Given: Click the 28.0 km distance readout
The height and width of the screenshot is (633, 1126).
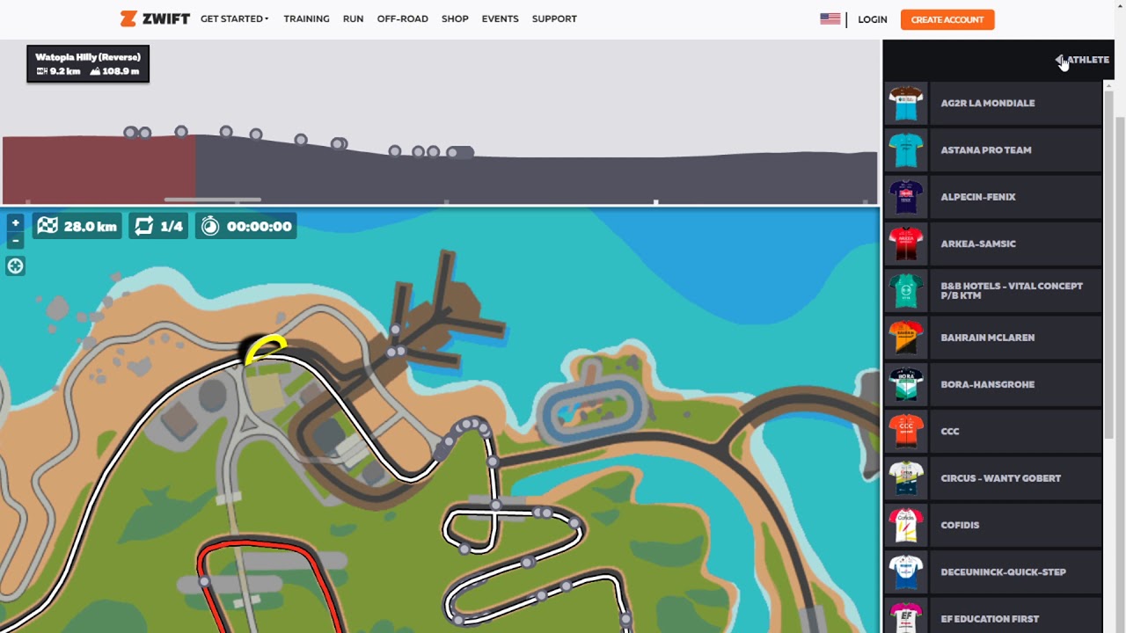Looking at the screenshot, I should tap(90, 227).
